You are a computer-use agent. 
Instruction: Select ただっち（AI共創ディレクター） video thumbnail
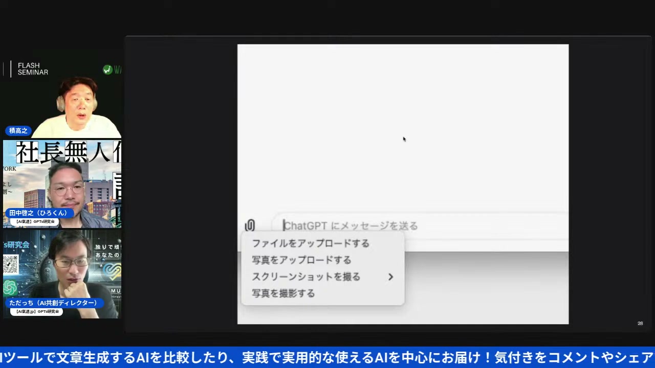click(x=62, y=274)
